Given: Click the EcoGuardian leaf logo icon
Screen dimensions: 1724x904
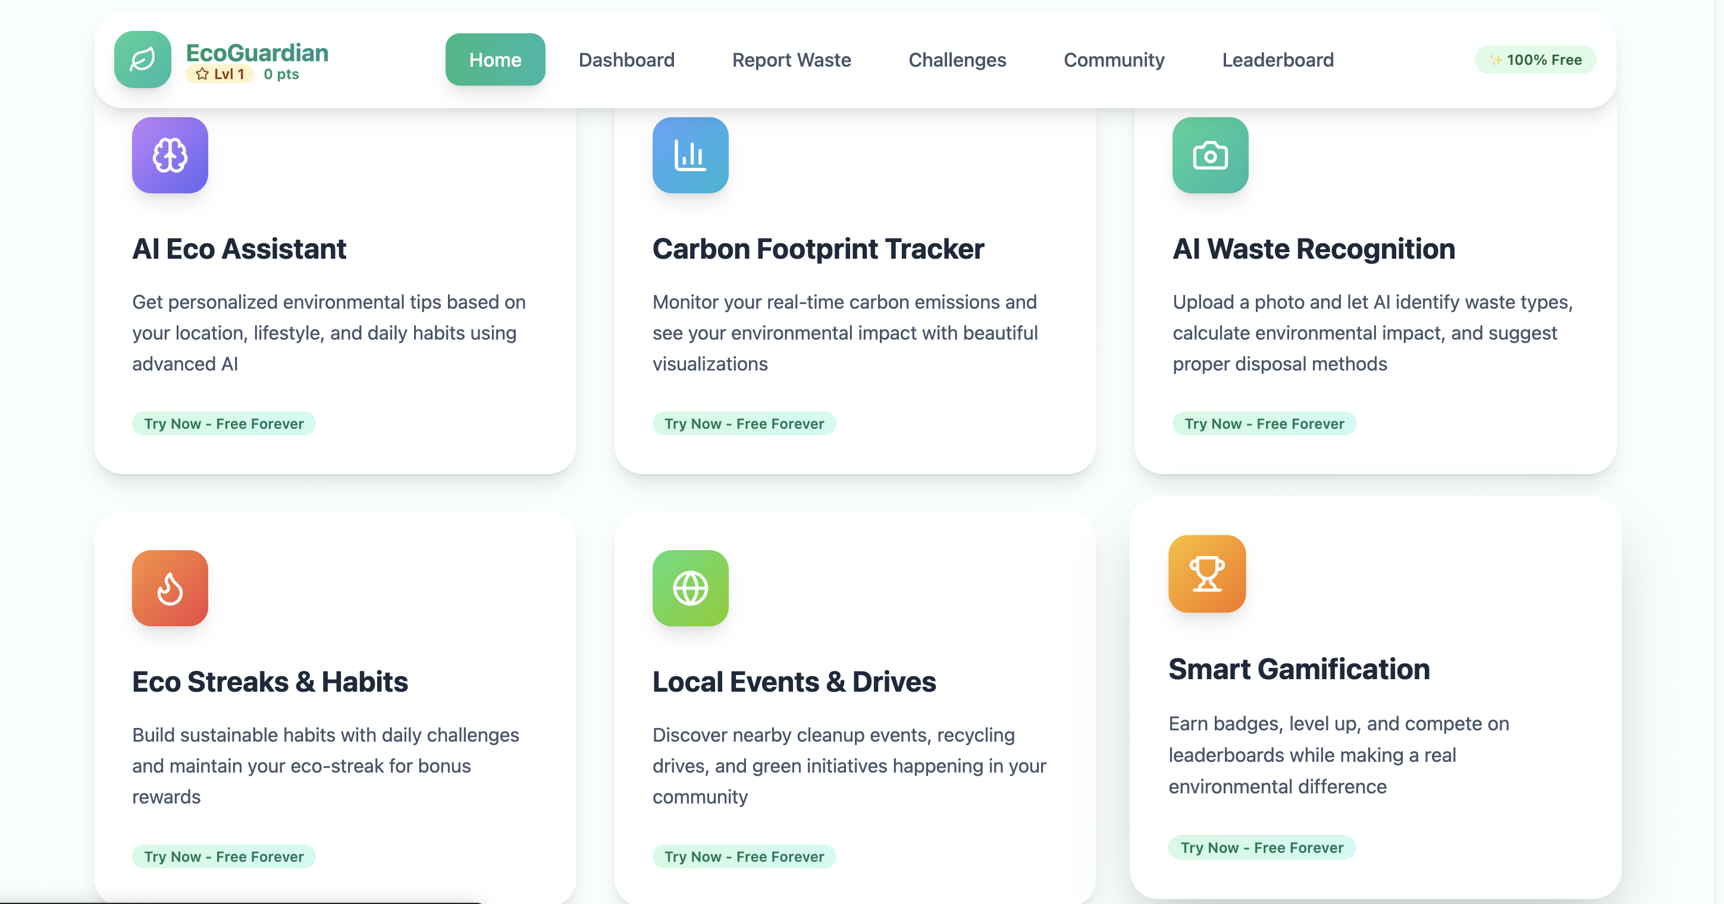Looking at the screenshot, I should [x=143, y=59].
